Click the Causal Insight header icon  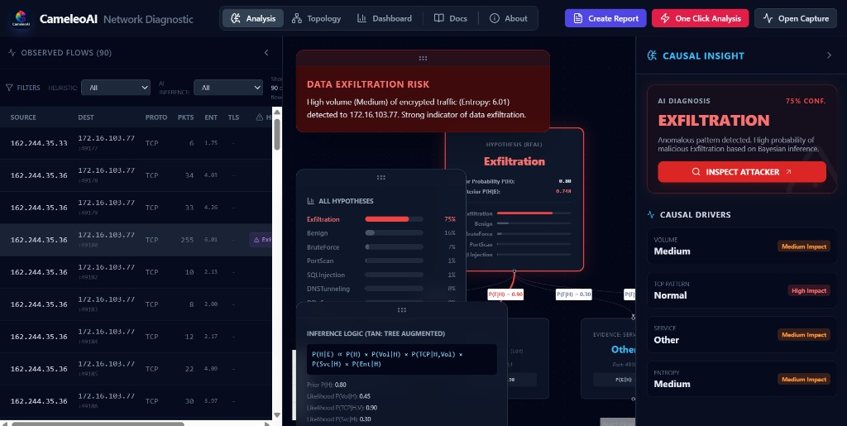tap(652, 55)
